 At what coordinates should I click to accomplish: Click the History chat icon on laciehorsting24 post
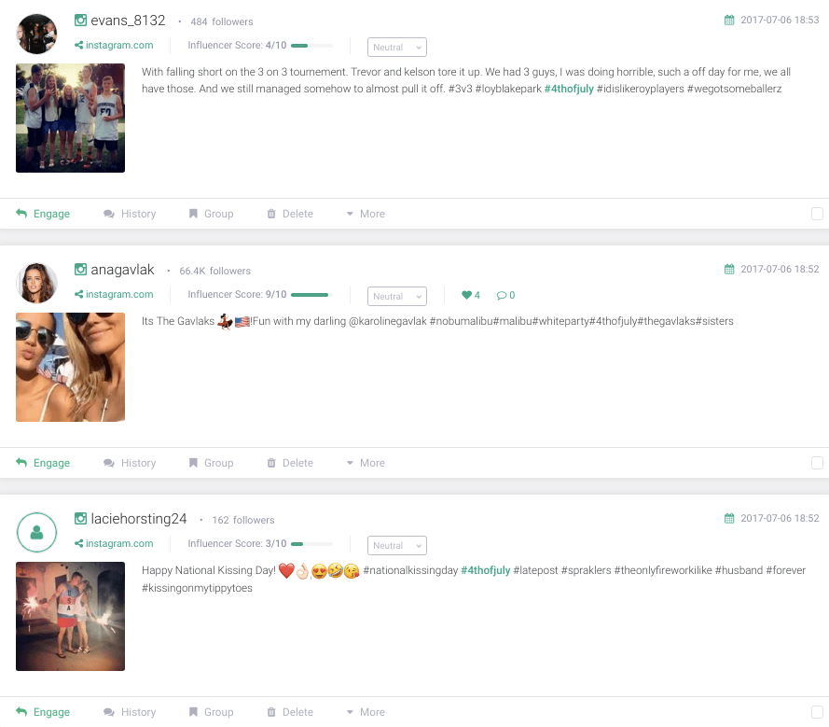click(109, 712)
